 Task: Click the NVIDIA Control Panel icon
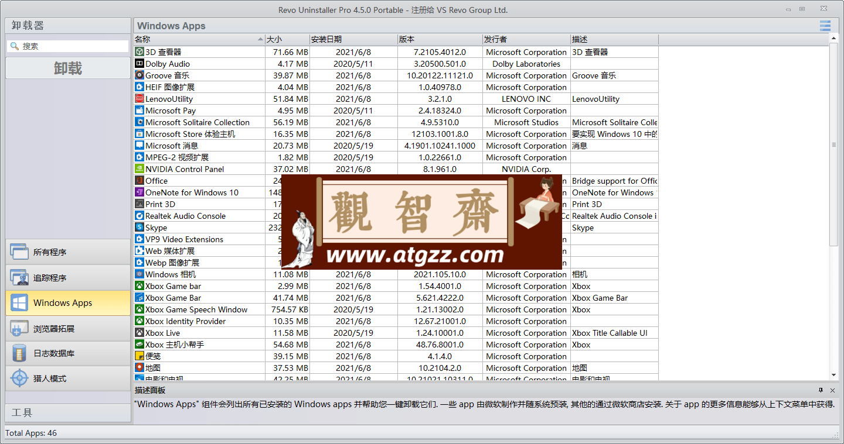click(139, 169)
